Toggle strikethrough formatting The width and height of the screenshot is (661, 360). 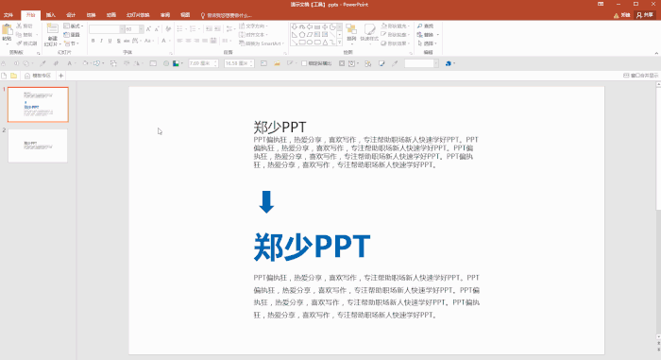click(x=127, y=41)
